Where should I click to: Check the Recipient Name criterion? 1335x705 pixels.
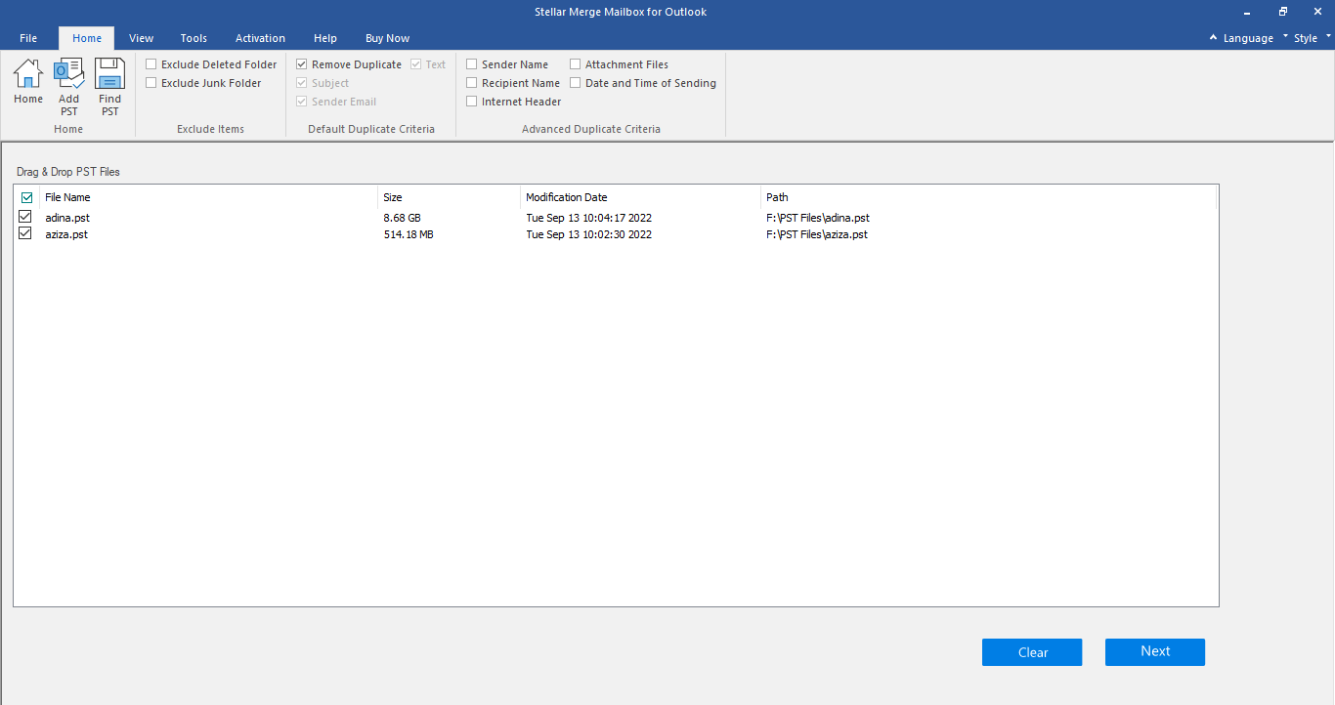pos(472,83)
